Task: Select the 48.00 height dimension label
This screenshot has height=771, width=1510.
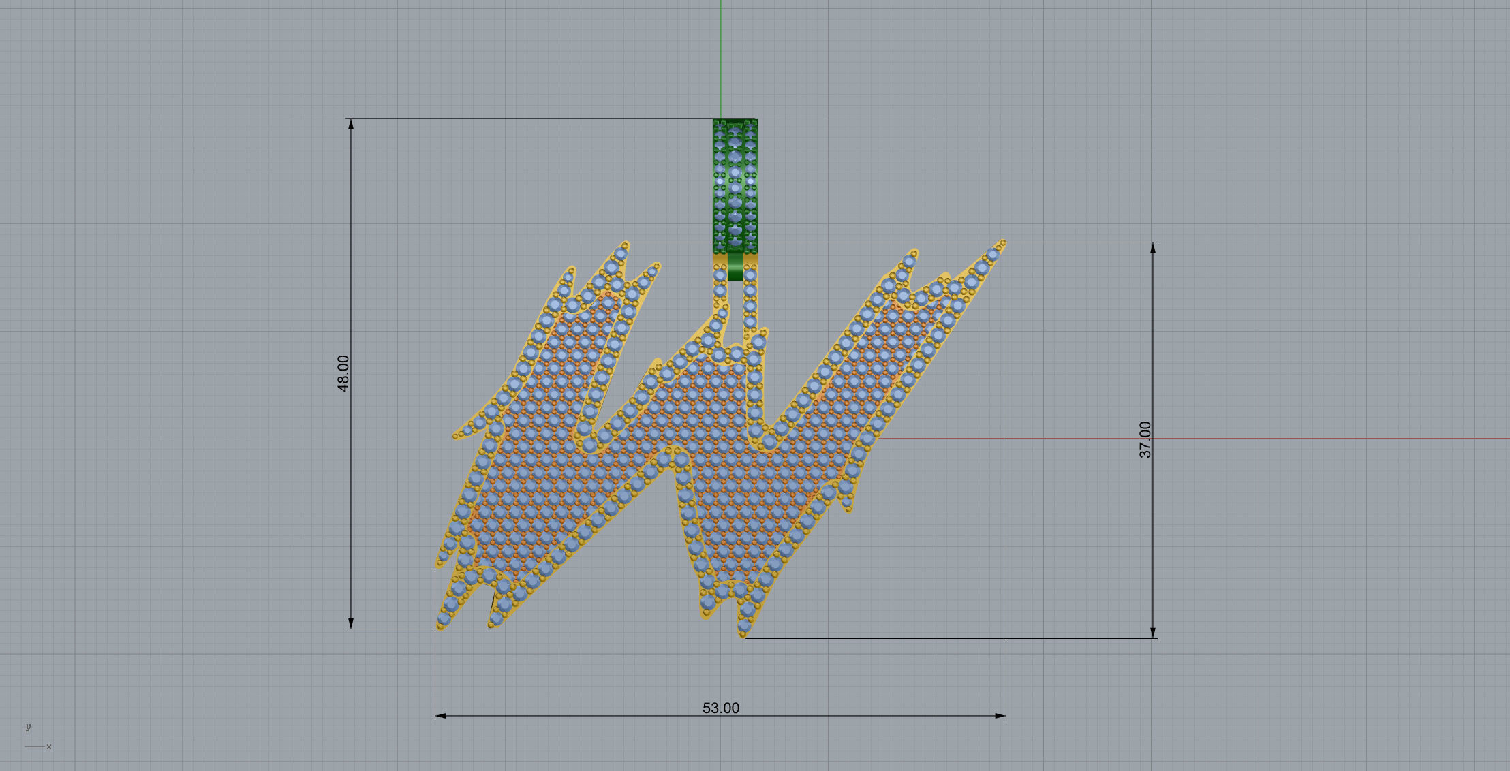Action: [x=343, y=373]
